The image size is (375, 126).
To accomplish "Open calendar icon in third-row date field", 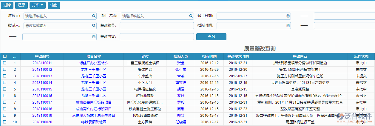I will click(94, 37).
